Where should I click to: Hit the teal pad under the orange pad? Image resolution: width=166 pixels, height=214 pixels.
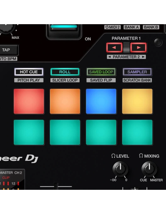tap(65, 132)
